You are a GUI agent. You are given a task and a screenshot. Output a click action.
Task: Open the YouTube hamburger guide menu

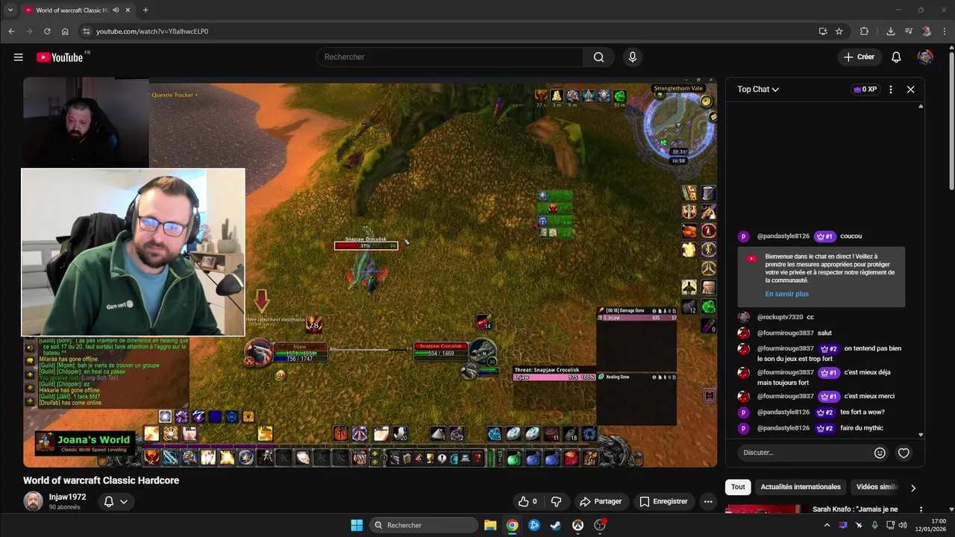coord(18,57)
